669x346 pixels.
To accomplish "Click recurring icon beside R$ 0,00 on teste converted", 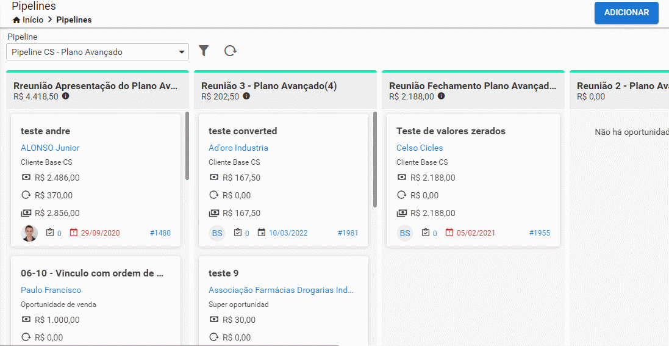I will point(214,195).
